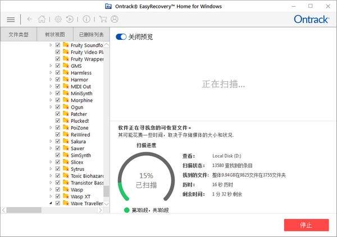
Task: Select the Morphine folder in tree
Action: pyautogui.click(x=81, y=100)
